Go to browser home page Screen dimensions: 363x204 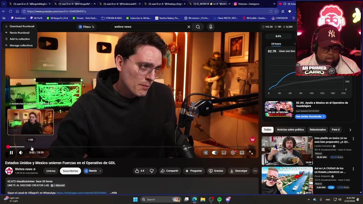coord(17,11)
